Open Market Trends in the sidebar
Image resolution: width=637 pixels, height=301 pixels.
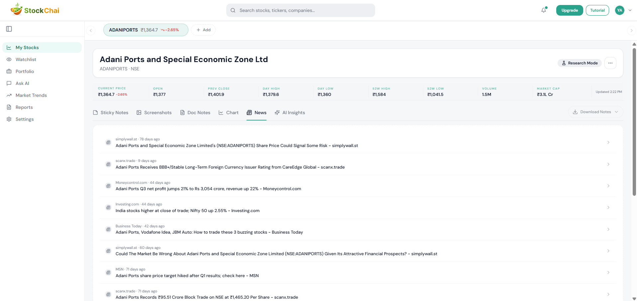tap(42, 95)
